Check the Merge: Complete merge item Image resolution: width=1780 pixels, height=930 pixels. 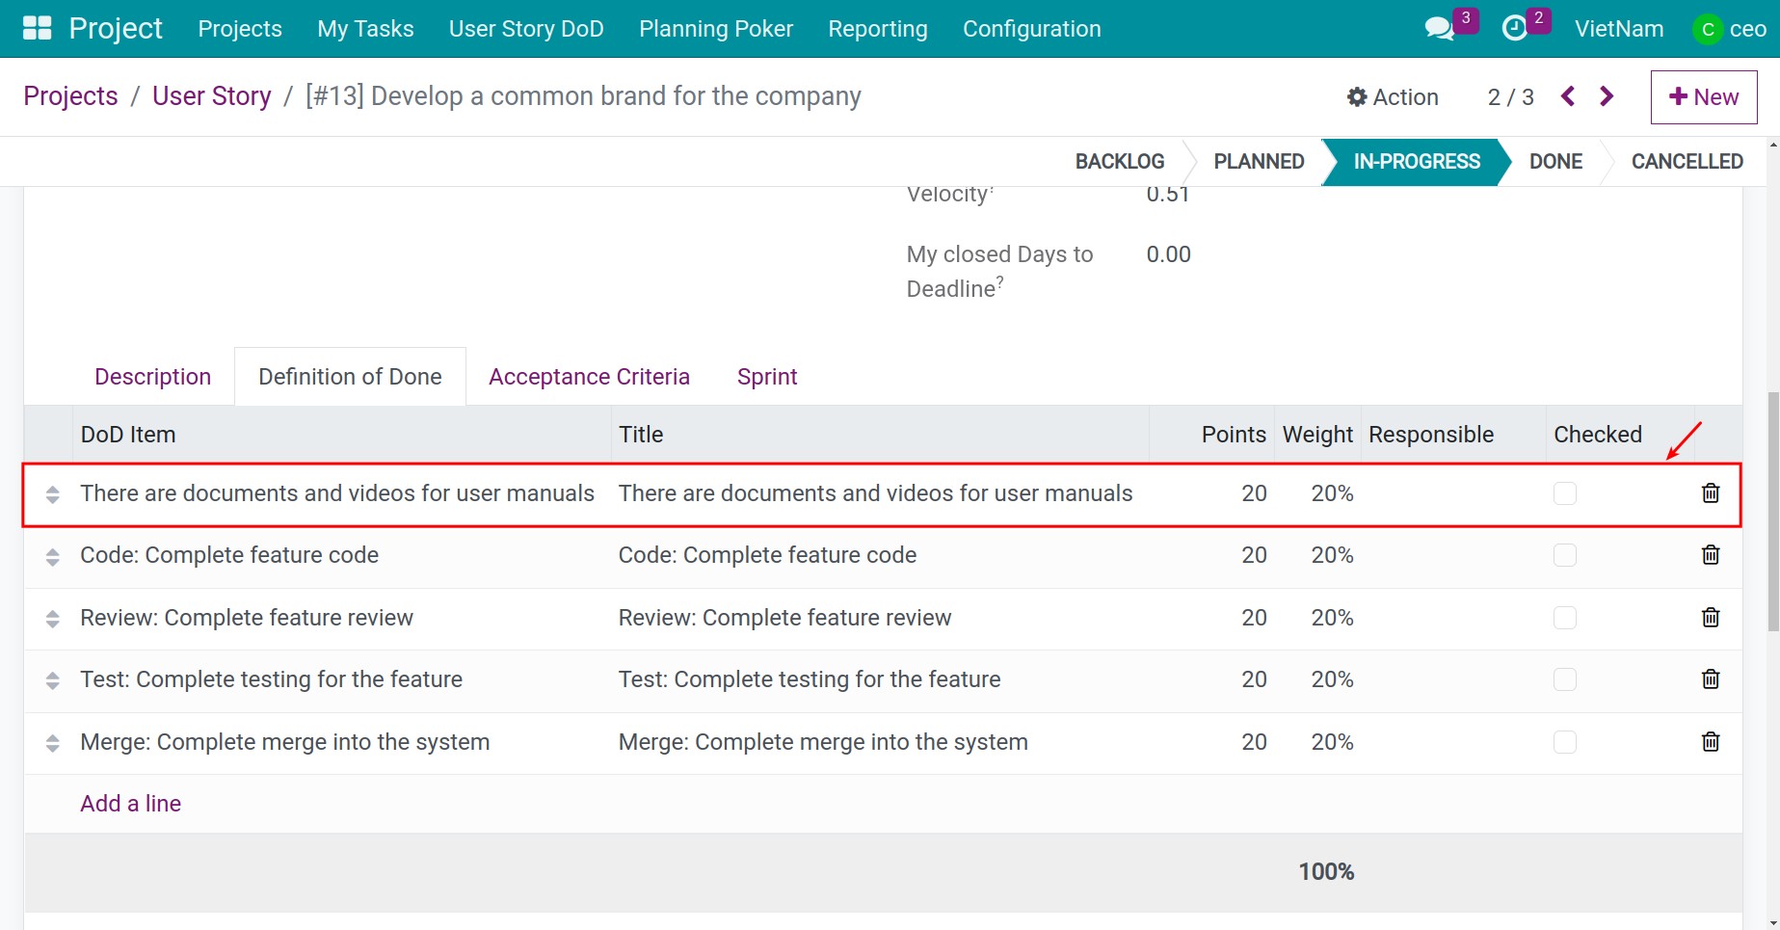pyautogui.click(x=1565, y=742)
